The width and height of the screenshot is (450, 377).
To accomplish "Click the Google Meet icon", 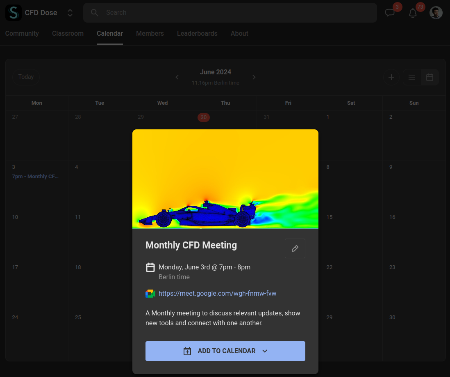I will [x=150, y=293].
